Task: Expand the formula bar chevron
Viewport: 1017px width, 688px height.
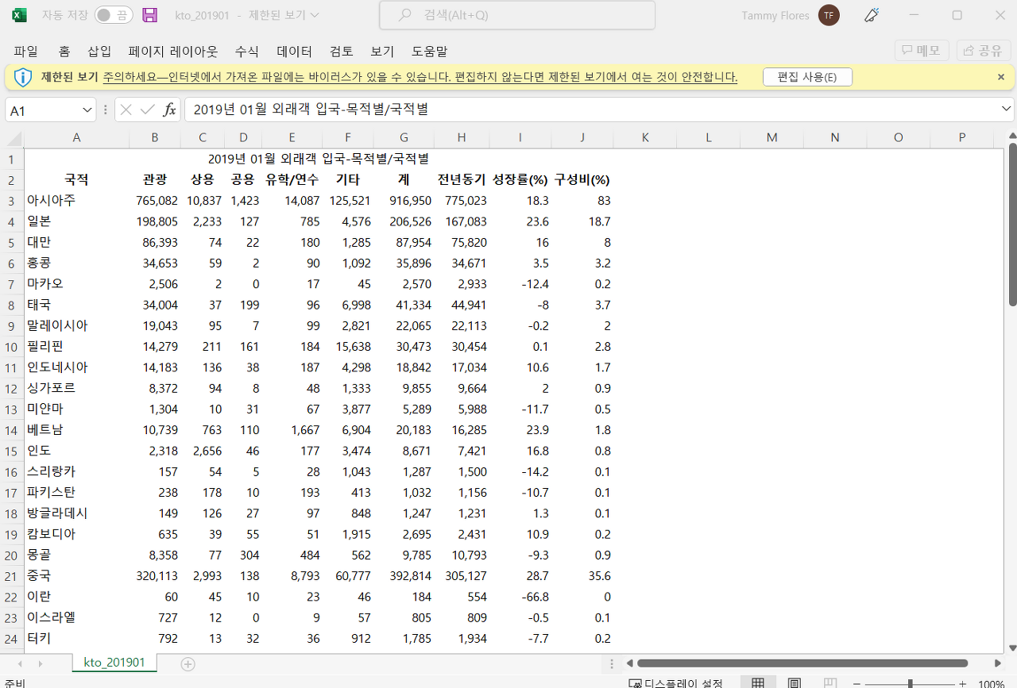Action: point(1007,110)
